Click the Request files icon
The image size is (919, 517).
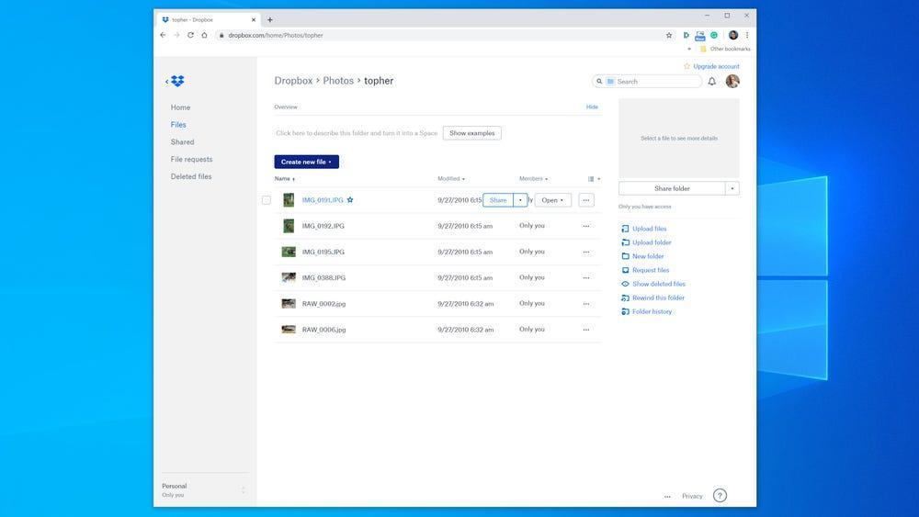click(x=625, y=270)
